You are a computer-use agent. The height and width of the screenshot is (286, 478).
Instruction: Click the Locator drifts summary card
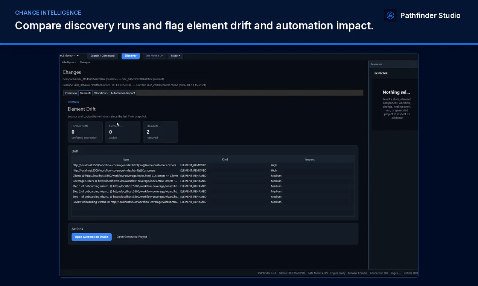(85, 132)
